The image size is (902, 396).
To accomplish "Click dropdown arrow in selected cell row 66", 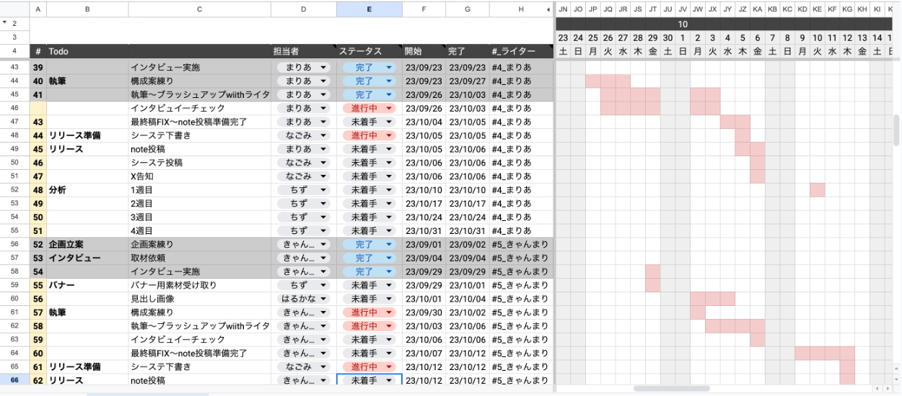I will coord(390,380).
